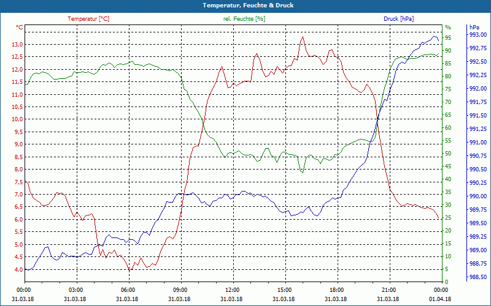Viewport: 491px width, 306px height.
Task: Click the 991,50 pressure axis value
Action: 478,116
